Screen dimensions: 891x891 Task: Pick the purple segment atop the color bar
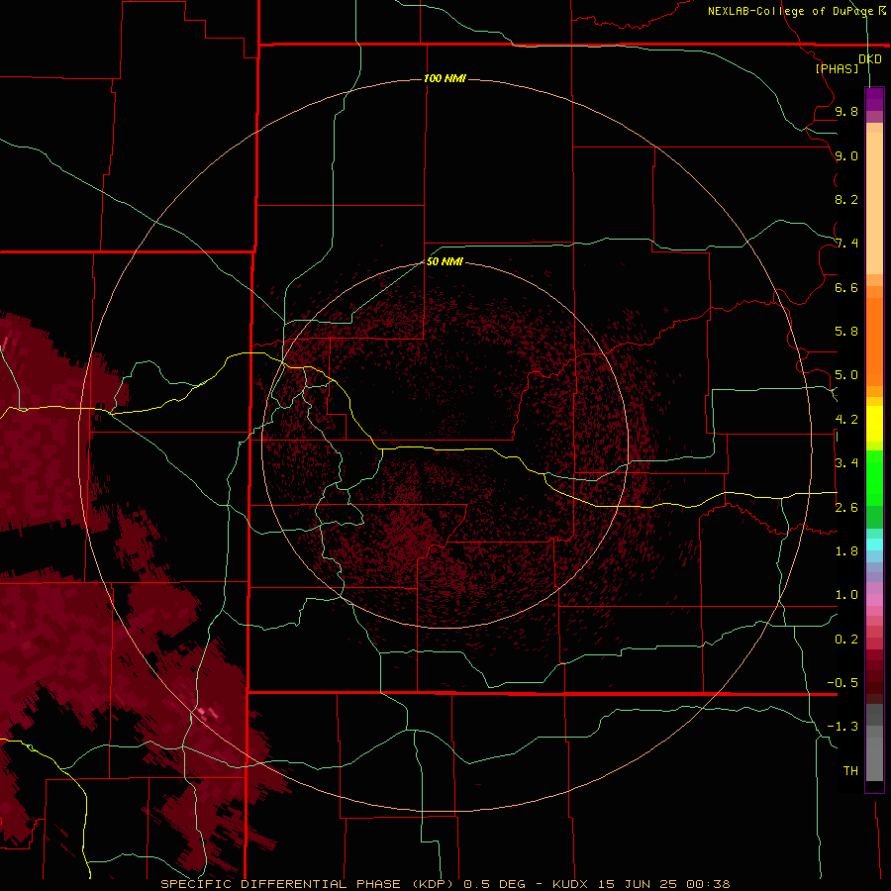pyautogui.click(x=874, y=100)
